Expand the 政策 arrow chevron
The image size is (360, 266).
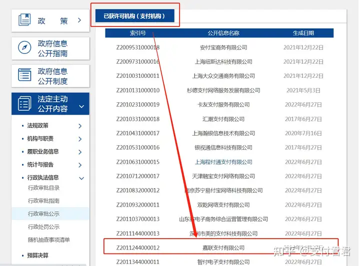point(79,20)
